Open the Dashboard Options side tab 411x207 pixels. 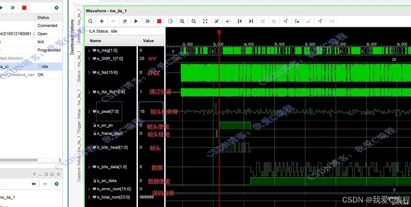[72, 37]
